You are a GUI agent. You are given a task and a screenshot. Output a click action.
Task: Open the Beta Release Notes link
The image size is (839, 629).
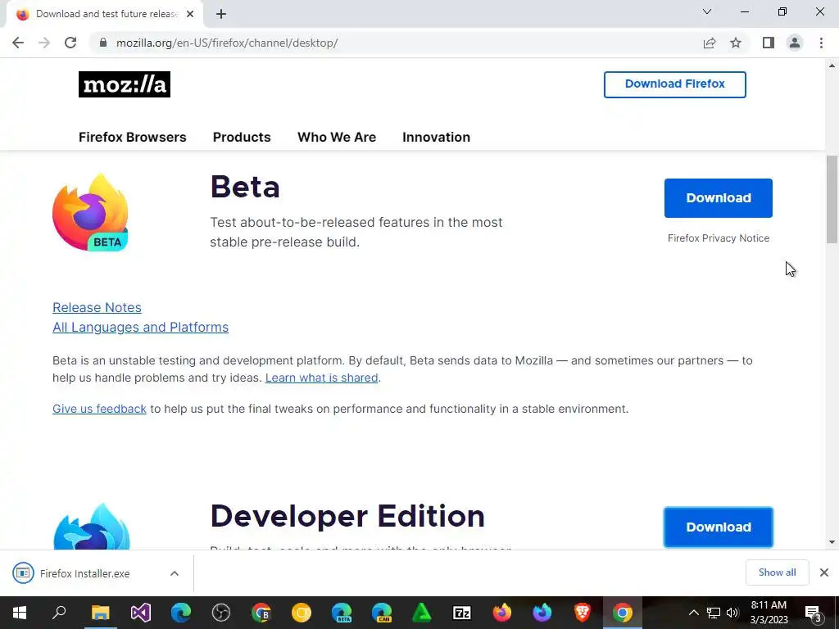coord(97,308)
